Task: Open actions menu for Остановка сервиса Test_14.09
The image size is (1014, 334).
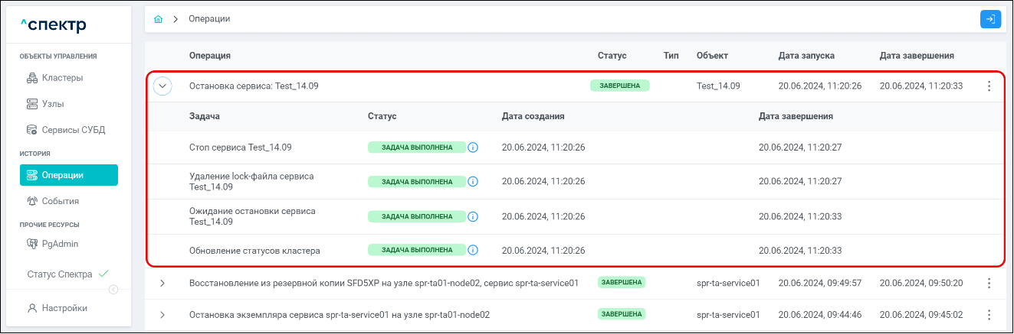Action: click(989, 86)
